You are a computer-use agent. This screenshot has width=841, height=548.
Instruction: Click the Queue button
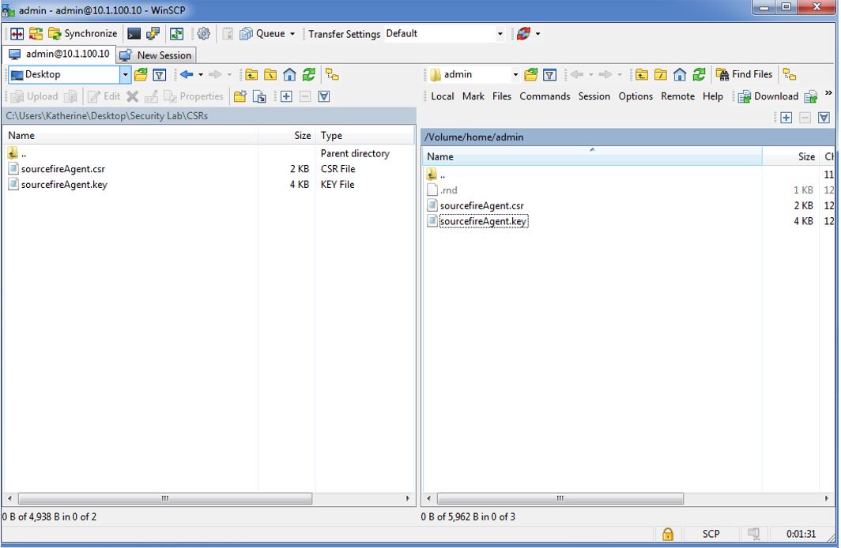[x=262, y=34]
